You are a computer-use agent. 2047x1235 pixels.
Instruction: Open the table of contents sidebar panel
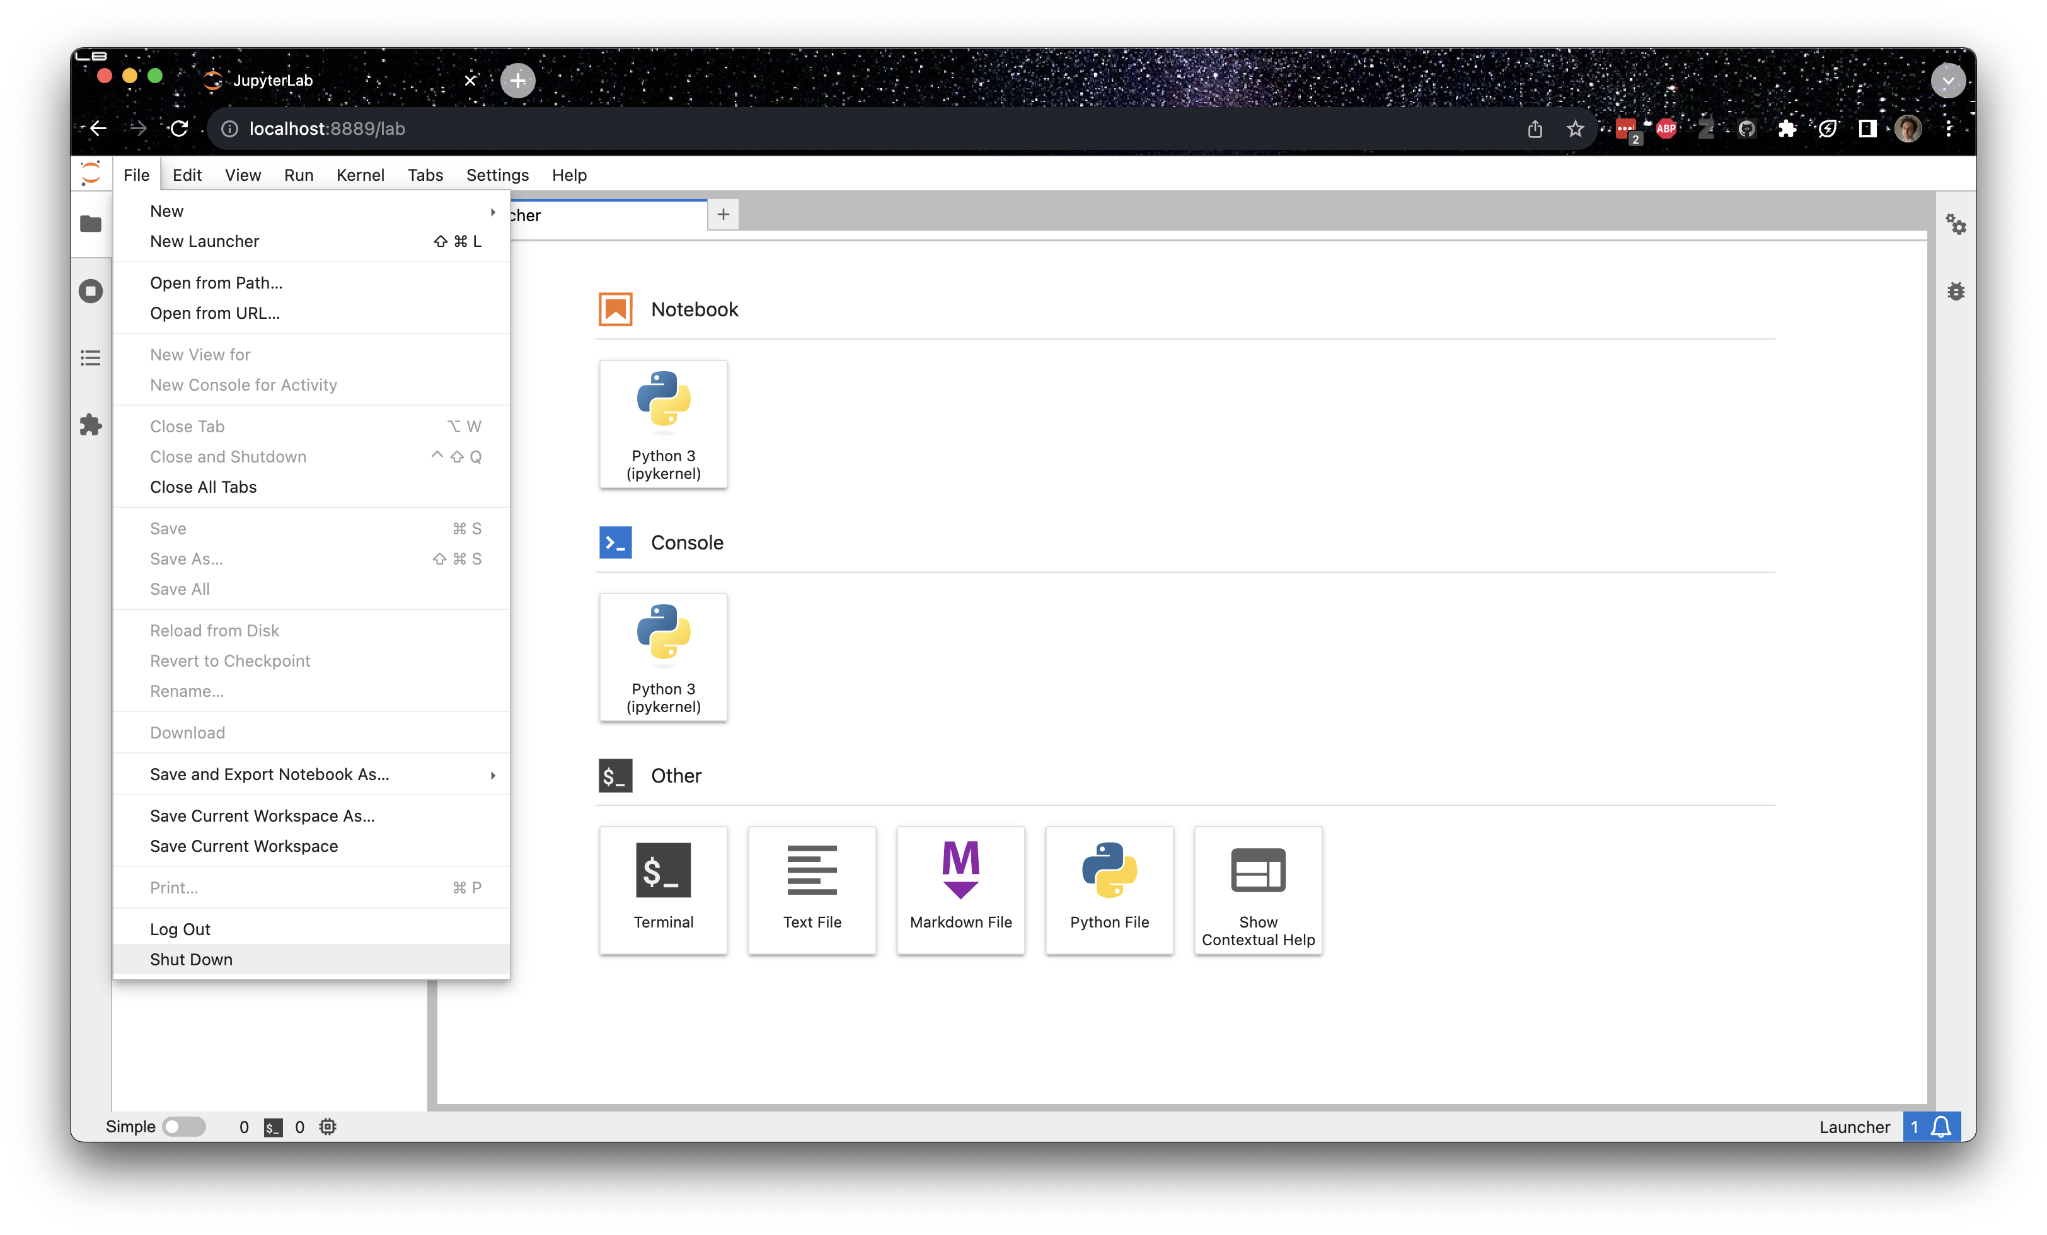[x=91, y=357]
